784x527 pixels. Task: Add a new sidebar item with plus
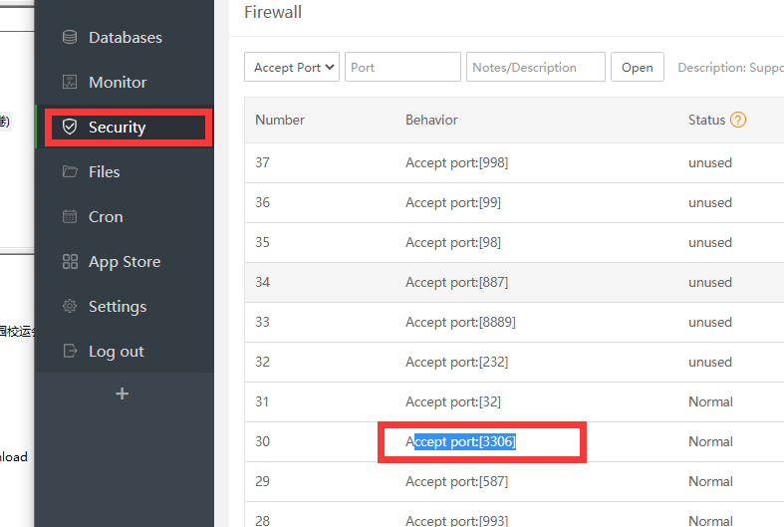(123, 394)
